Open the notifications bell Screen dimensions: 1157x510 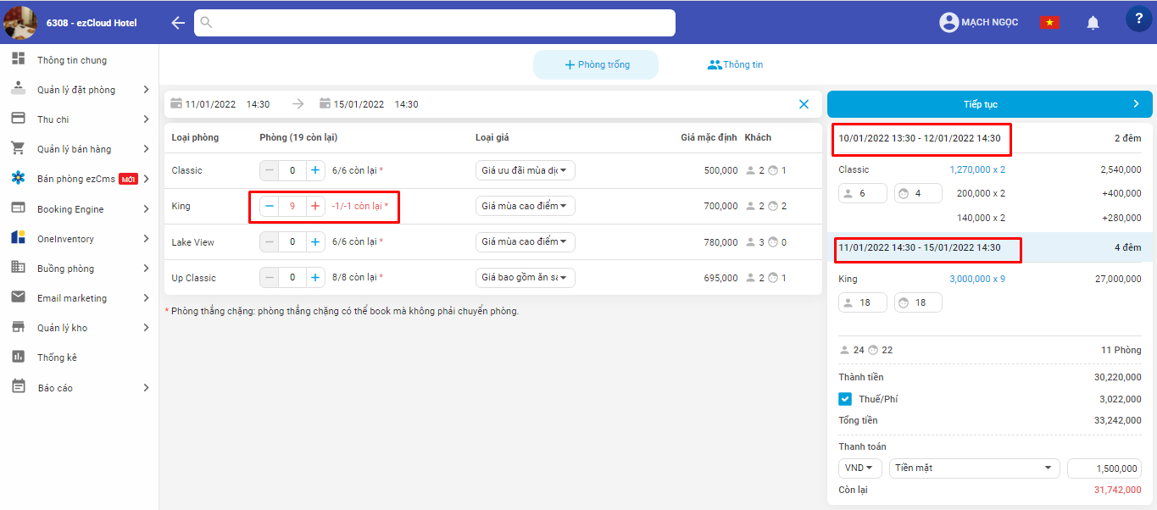point(1093,23)
